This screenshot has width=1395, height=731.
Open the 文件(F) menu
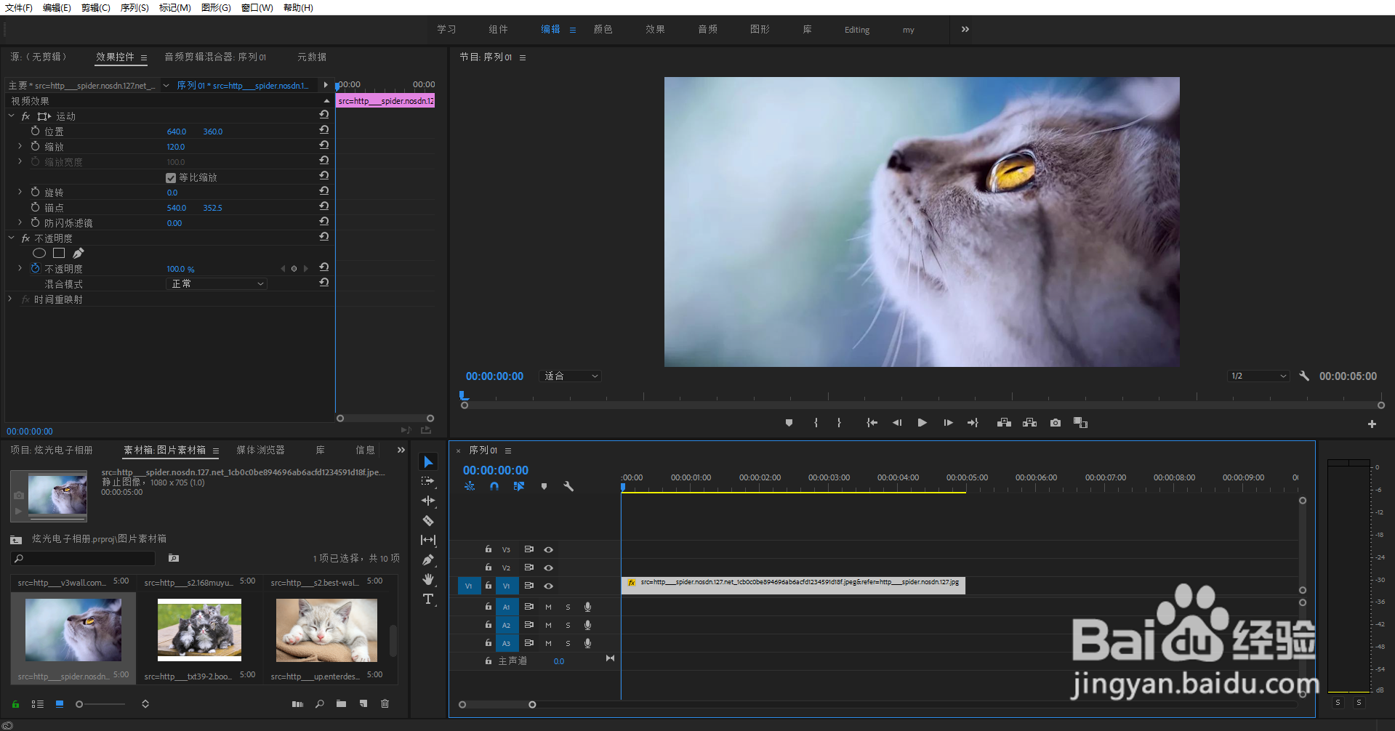click(19, 7)
